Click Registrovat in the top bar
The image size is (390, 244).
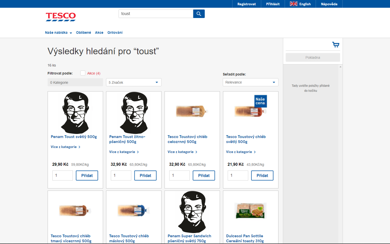coord(246,4)
